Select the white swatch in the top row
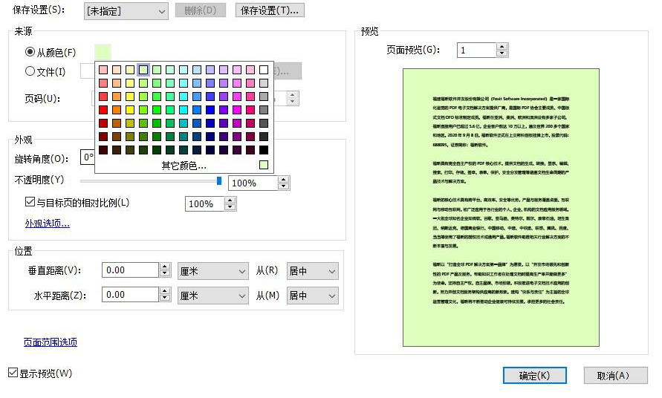Screen dimensions: 662x398 264,70
